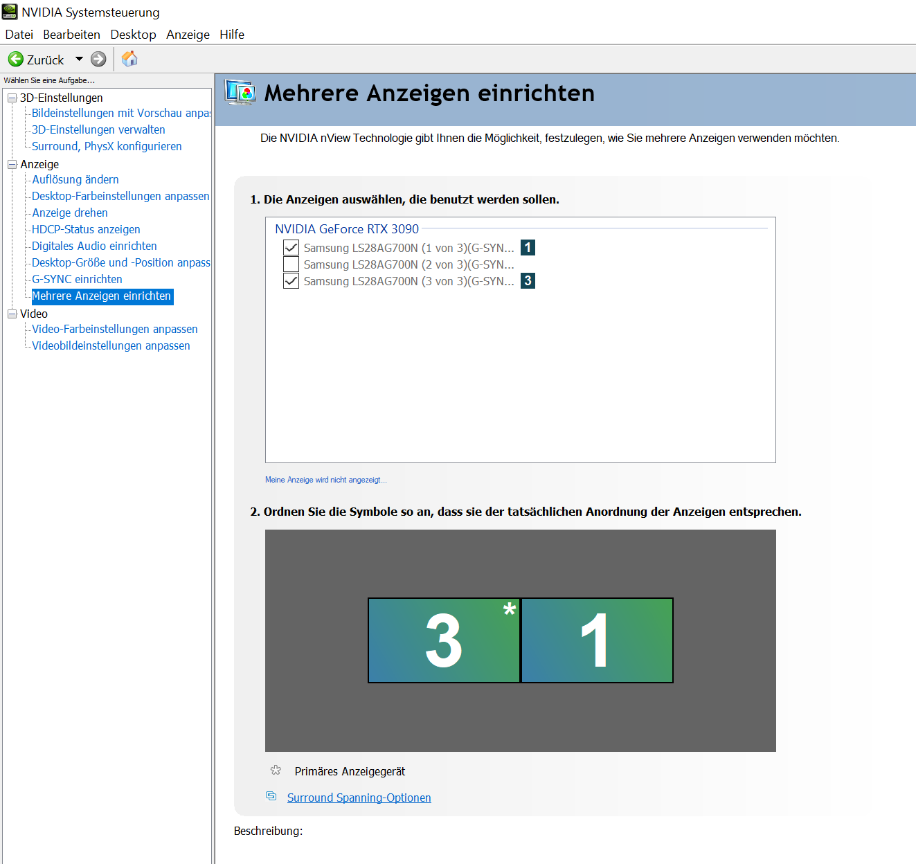This screenshot has width=916, height=864.
Task: Collapse the Anzeige tree node
Action: coord(12,164)
